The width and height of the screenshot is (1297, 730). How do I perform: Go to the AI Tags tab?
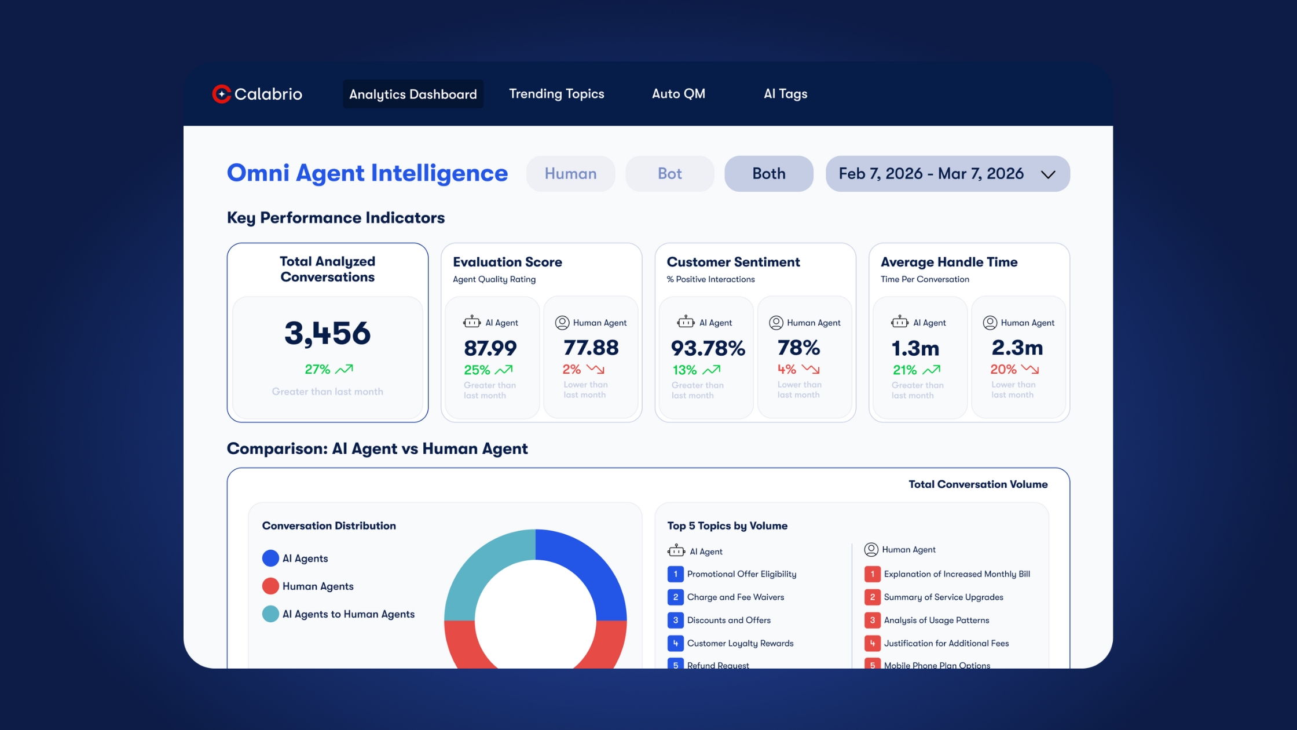click(785, 94)
